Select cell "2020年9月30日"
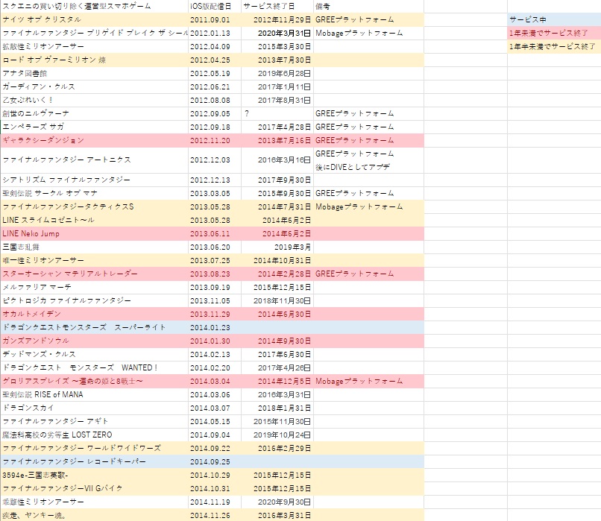 tap(277, 502)
